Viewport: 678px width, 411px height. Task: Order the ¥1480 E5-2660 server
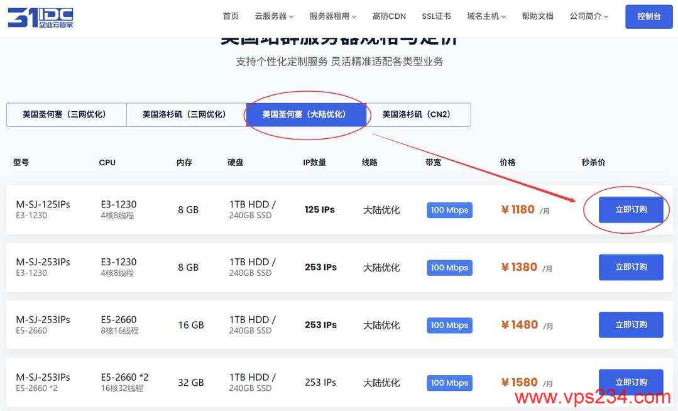pyautogui.click(x=631, y=325)
